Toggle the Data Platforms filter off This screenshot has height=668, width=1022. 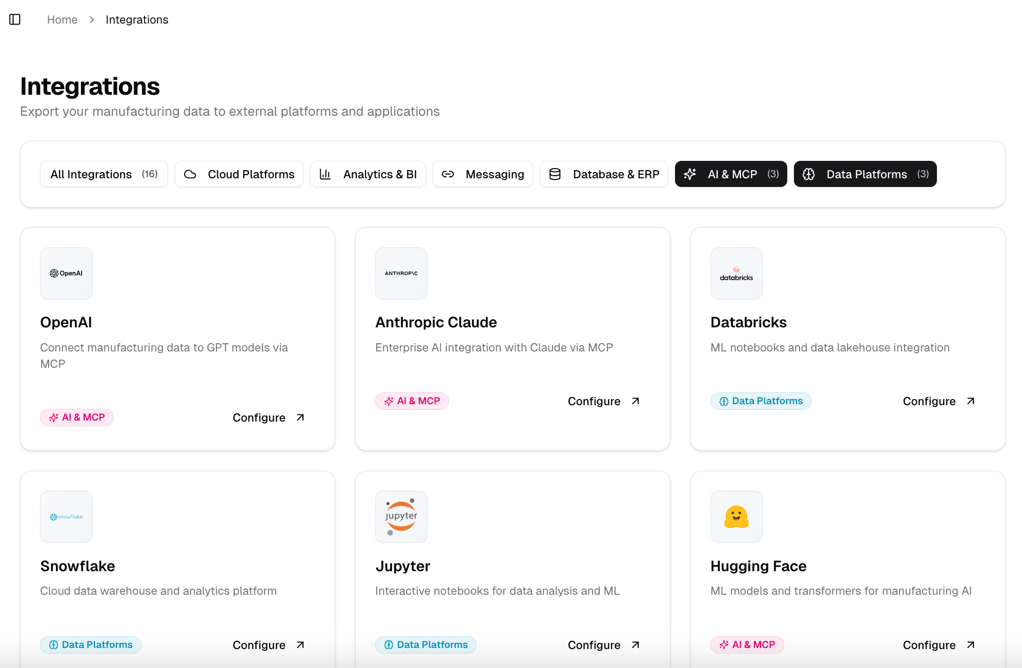pos(865,174)
